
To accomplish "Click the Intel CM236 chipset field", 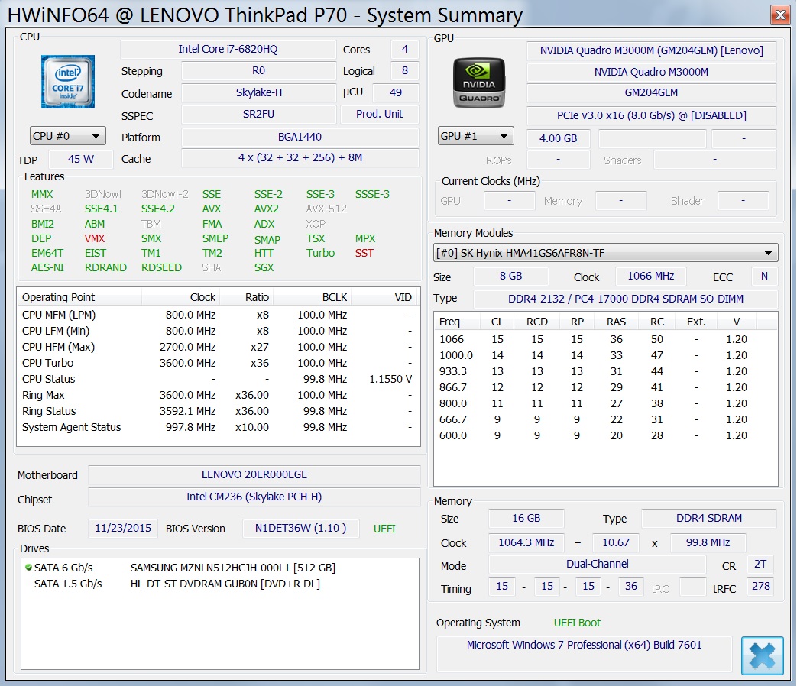I will pos(254,497).
